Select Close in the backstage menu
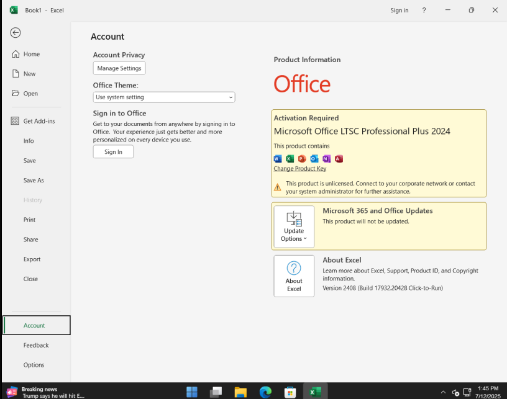Screen dimensions: 507x399 point(30,279)
